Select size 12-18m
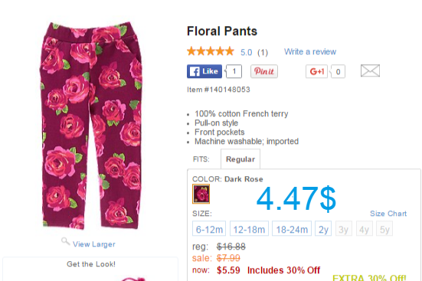 (249, 228)
